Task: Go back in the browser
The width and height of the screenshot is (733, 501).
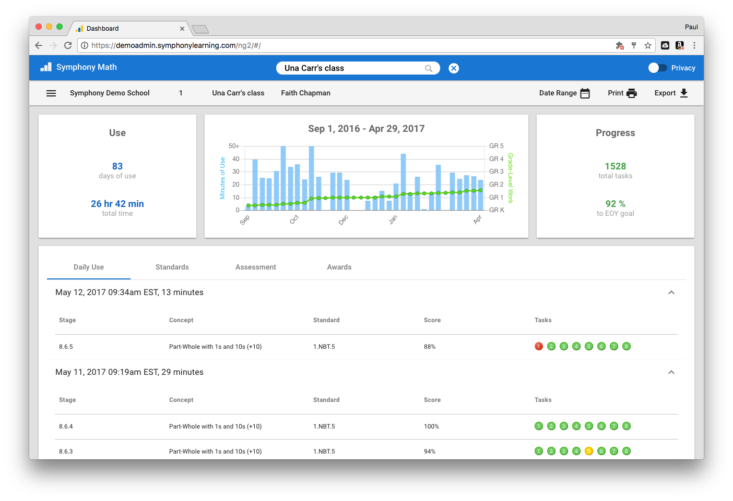Action: point(39,45)
